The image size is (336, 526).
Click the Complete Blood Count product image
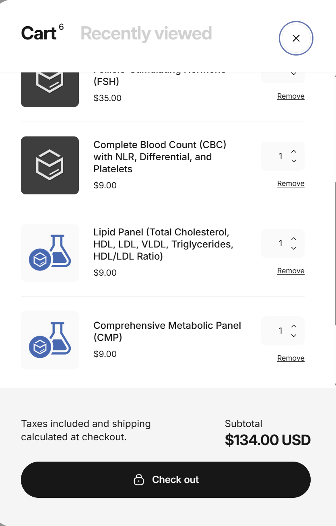point(50,165)
